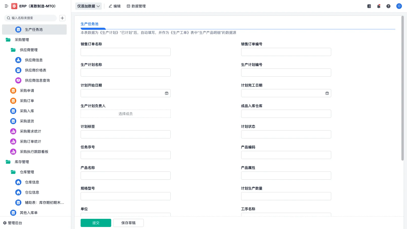The width and height of the screenshot is (407, 229).
Task: Open calendar icon in 计划开始日期 field
Action: click(167, 93)
